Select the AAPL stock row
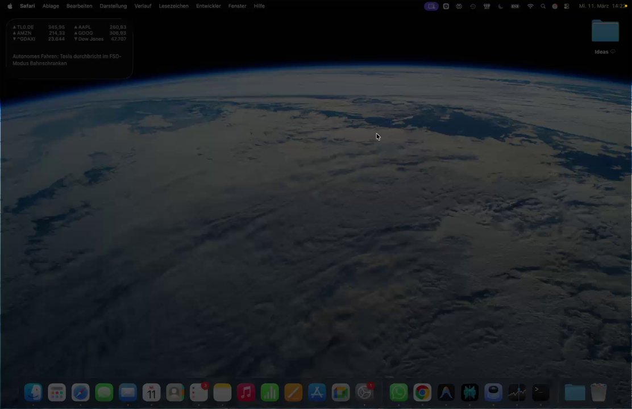The image size is (632, 409). (100, 27)
